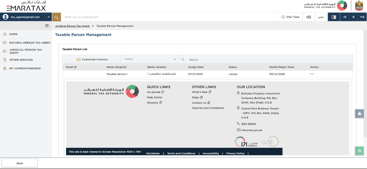This screenshot has width=367, height=169.
Task: Click the My Correspondence icon
Action: (x=5, y=68)
